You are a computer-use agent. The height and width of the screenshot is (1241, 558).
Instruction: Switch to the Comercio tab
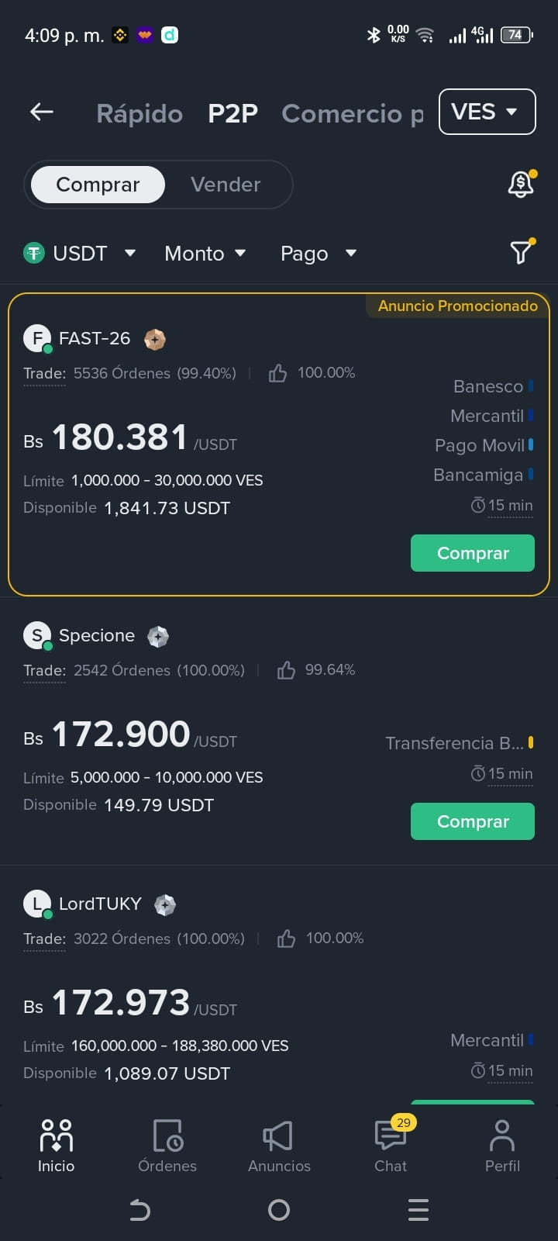tap(353, 113)
